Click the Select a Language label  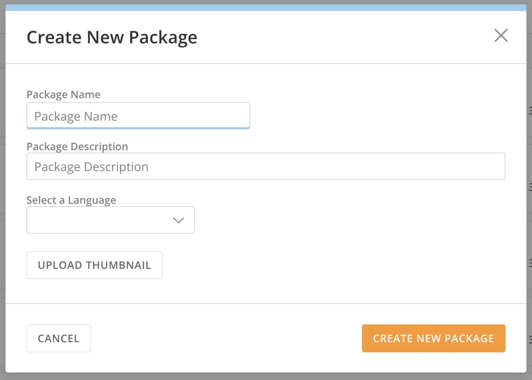point(71,200)
